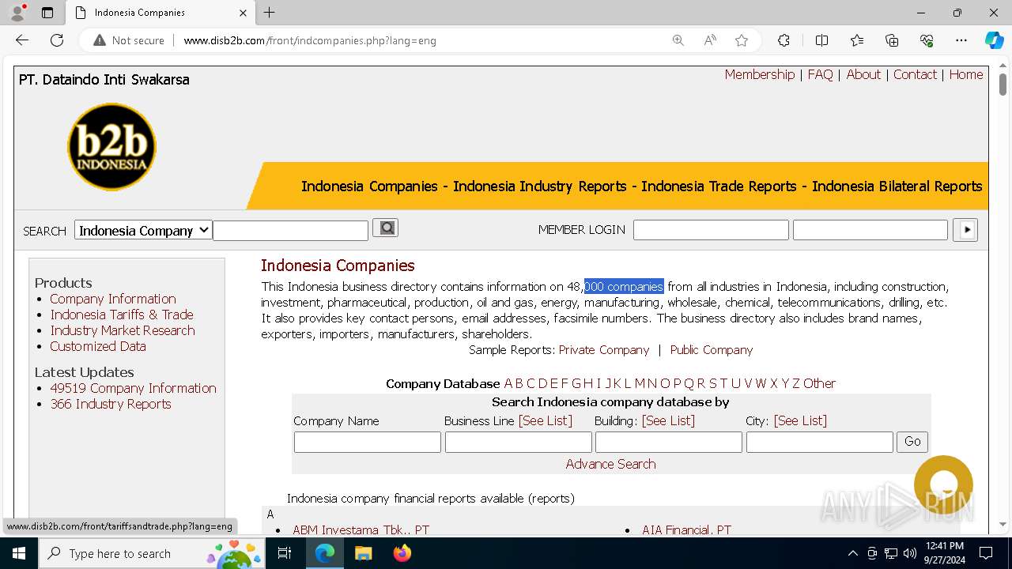1012x569 pixels.
Task: Browse companies under Other
Action: point(819,383)
